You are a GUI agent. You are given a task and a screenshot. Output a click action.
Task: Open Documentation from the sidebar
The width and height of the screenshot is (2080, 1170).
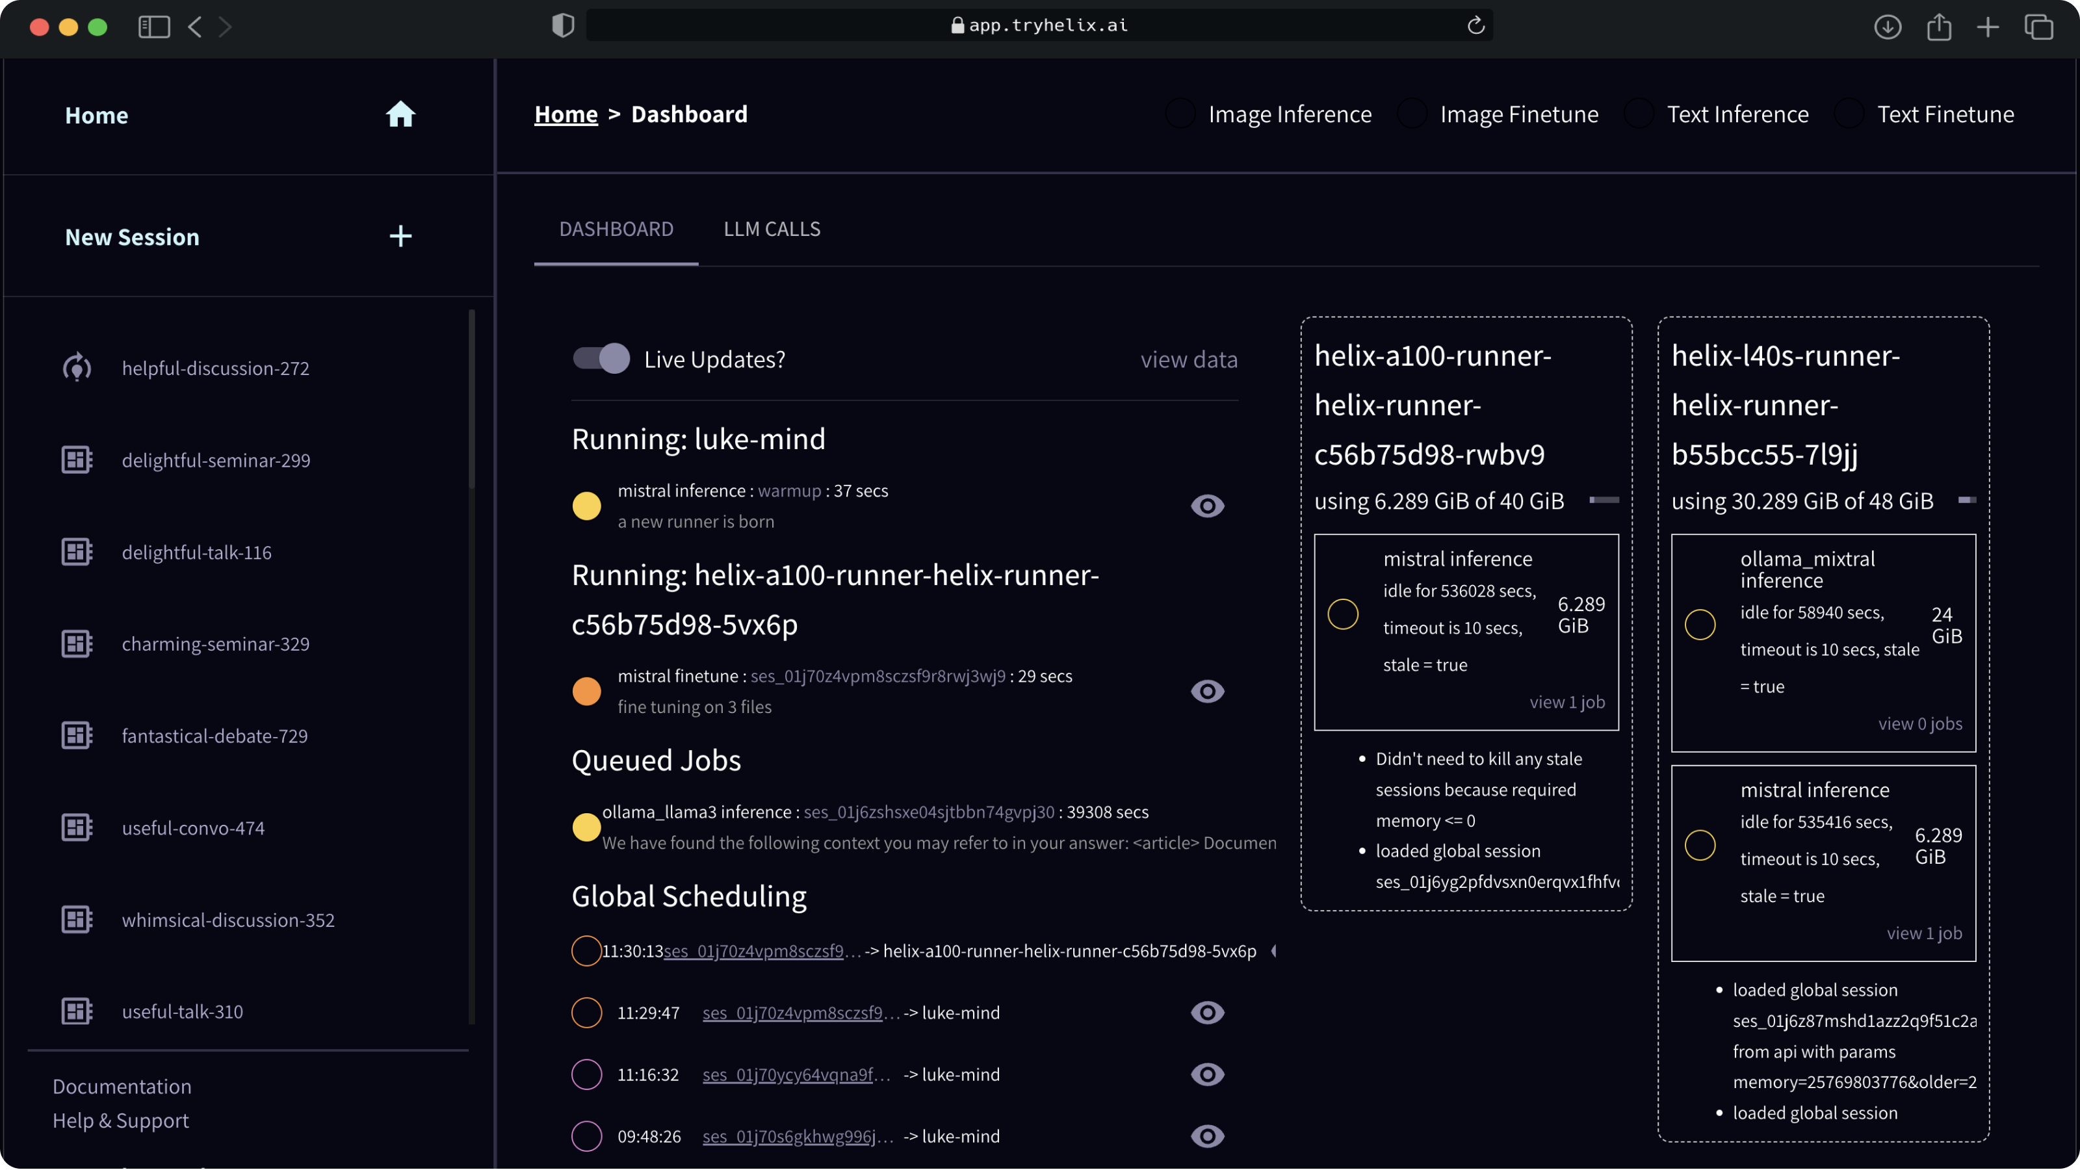(x=122, y=1086)
